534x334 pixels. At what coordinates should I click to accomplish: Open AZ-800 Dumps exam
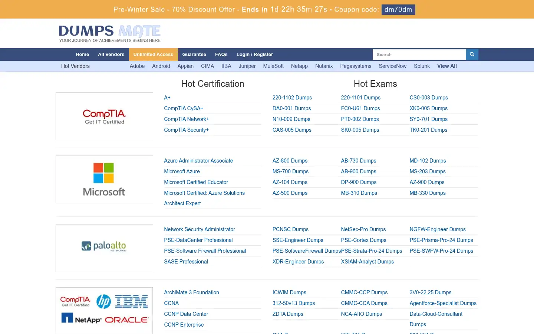coord(290,161)
